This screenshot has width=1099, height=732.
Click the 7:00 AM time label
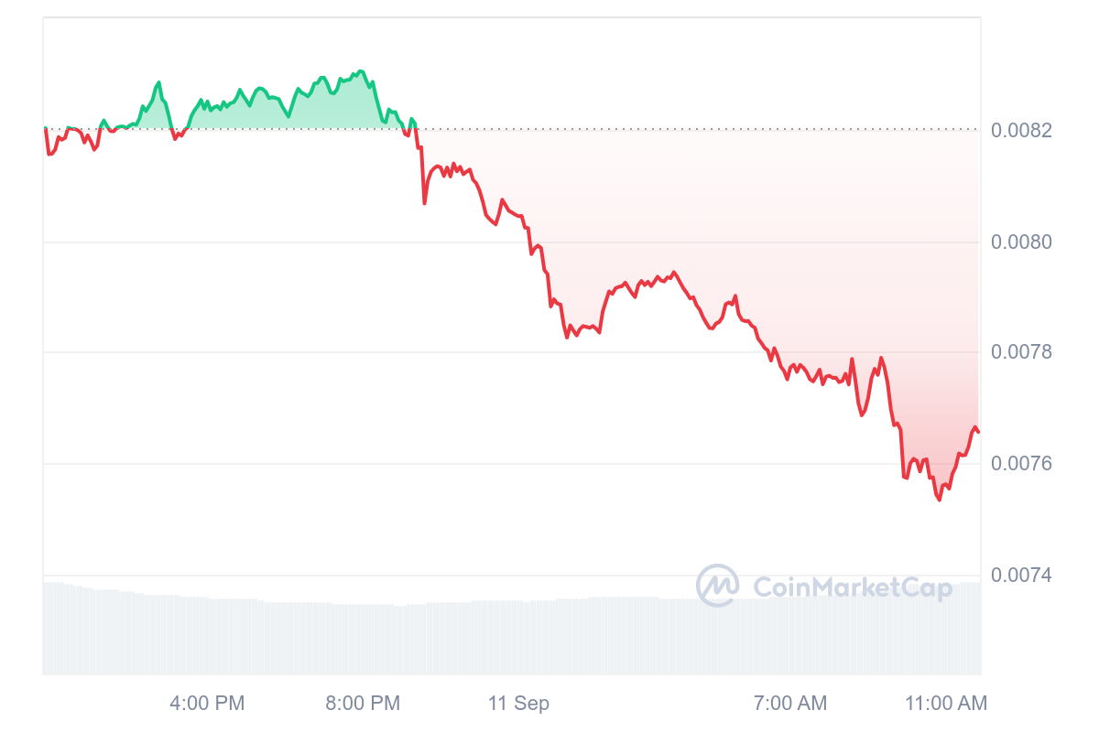790,704
